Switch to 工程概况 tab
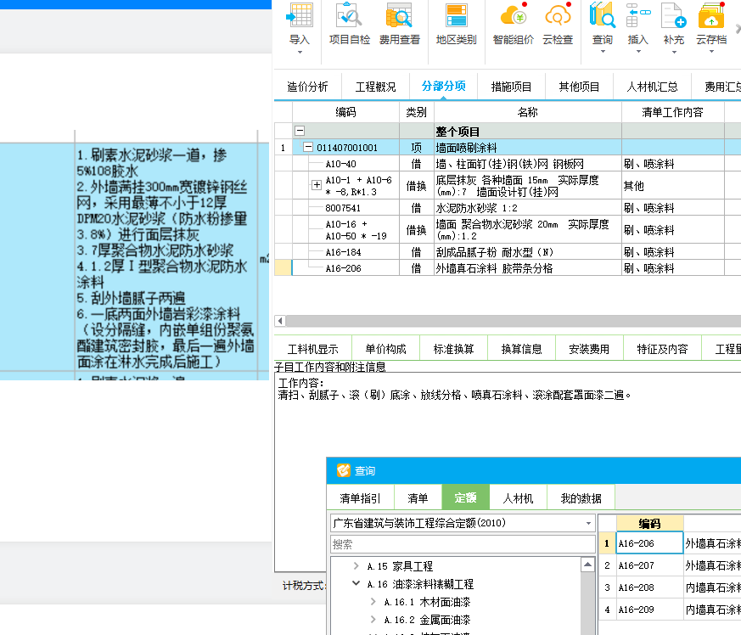The image size is (741, 635). (x=376, y=87)
